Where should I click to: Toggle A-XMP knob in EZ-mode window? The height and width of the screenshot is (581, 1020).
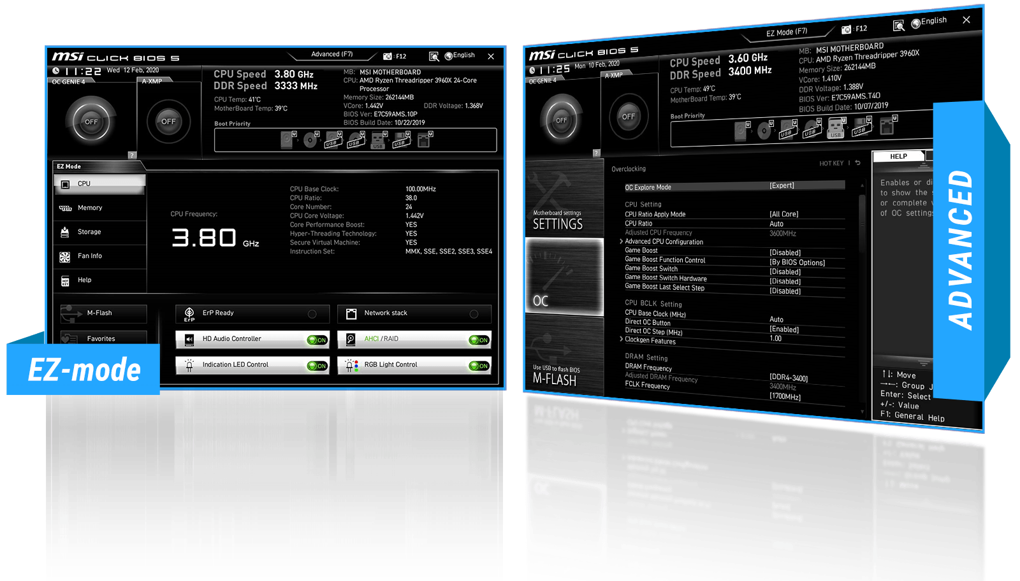[x=168, y=121]
